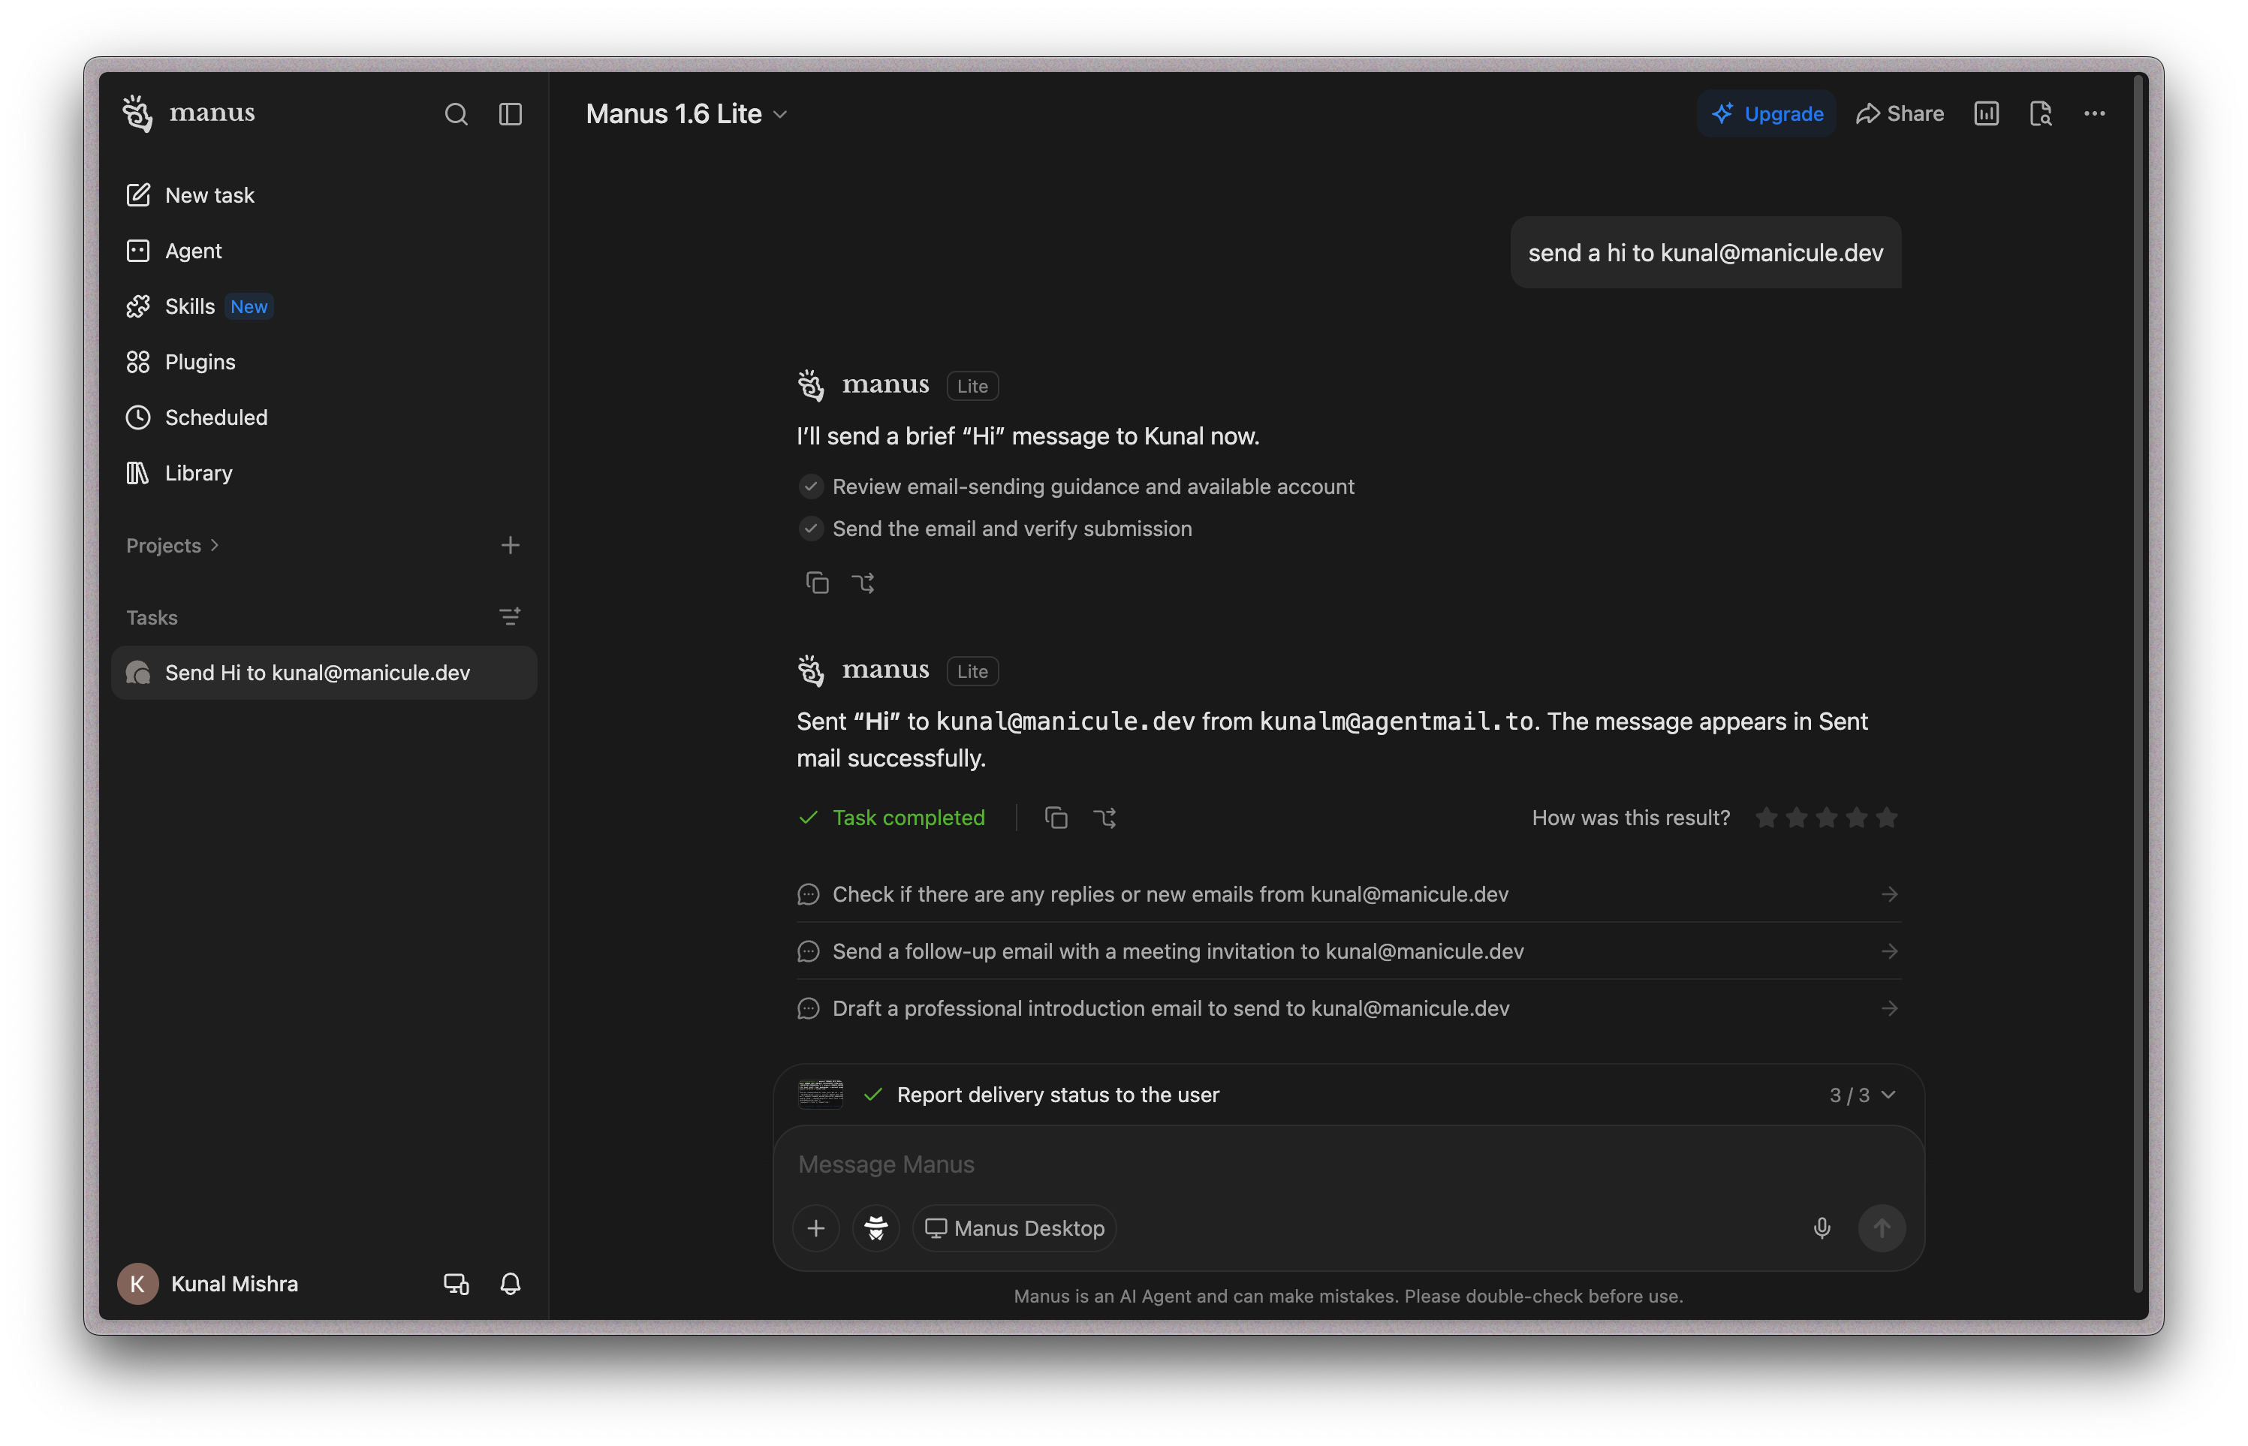Click the Manus Desktop chip
Image resolution: width=2248 pixels, height=1446 pixels.
pyautogui.click(x=1015, y=1228)
